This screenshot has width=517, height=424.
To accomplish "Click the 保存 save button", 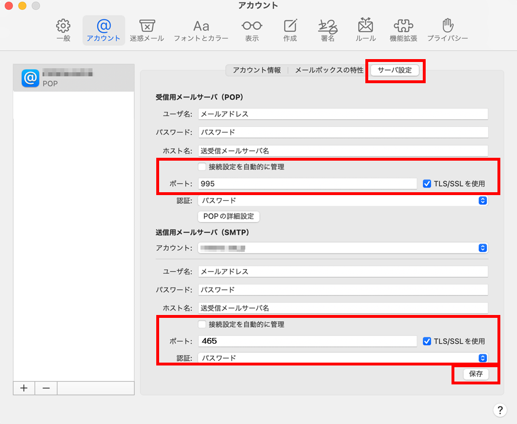I will coord(476,374).
